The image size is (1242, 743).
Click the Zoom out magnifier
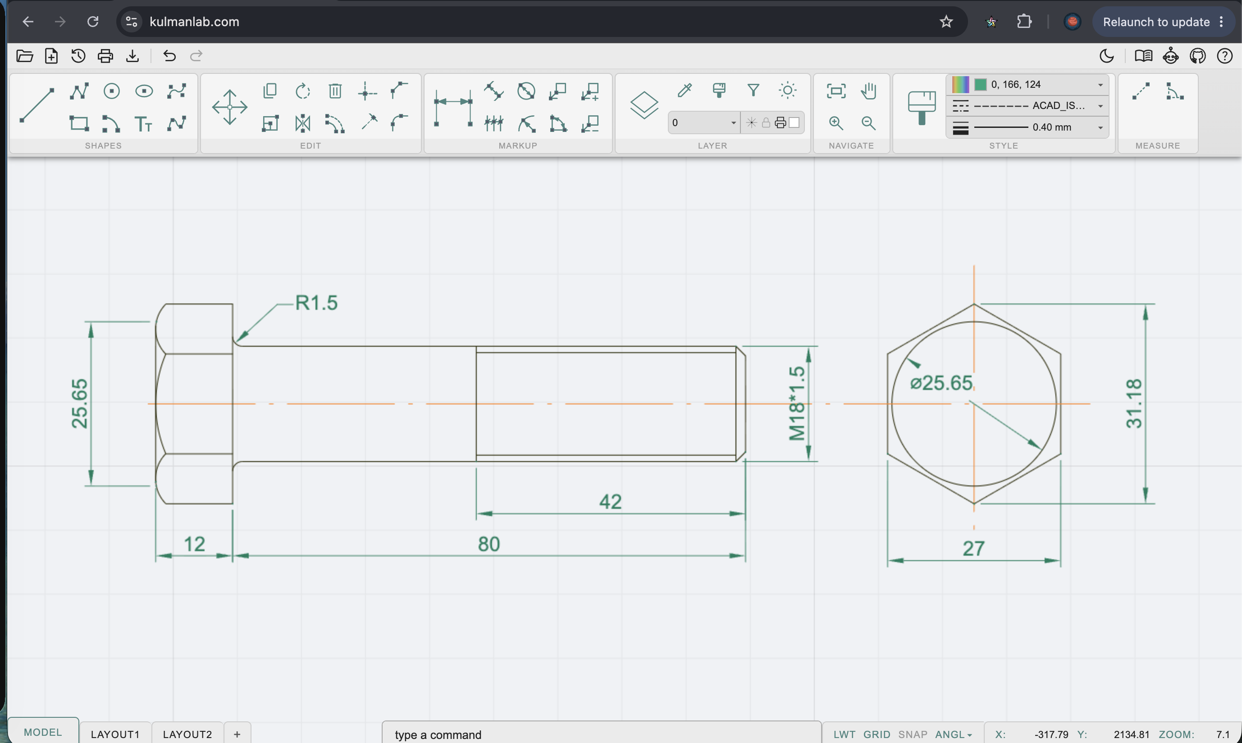[868, 123]
